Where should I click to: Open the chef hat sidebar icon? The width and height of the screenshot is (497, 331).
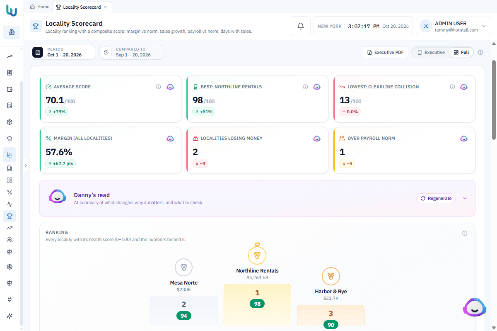[10, 139]
